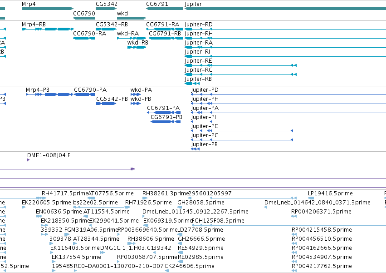386x273 pixels.
Task: Click the Jupiter gene label
Action: [x=193, y=4]
